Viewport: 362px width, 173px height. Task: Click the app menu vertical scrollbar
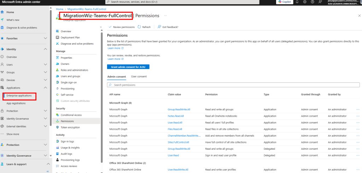(x=101, y=97)
